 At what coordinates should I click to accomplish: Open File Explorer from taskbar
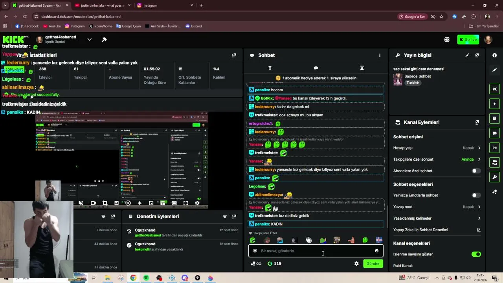[x=107, y=278]
